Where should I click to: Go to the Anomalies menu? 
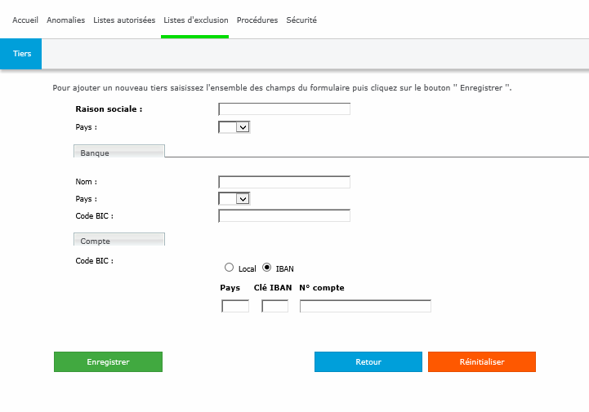tap(65, 20)
